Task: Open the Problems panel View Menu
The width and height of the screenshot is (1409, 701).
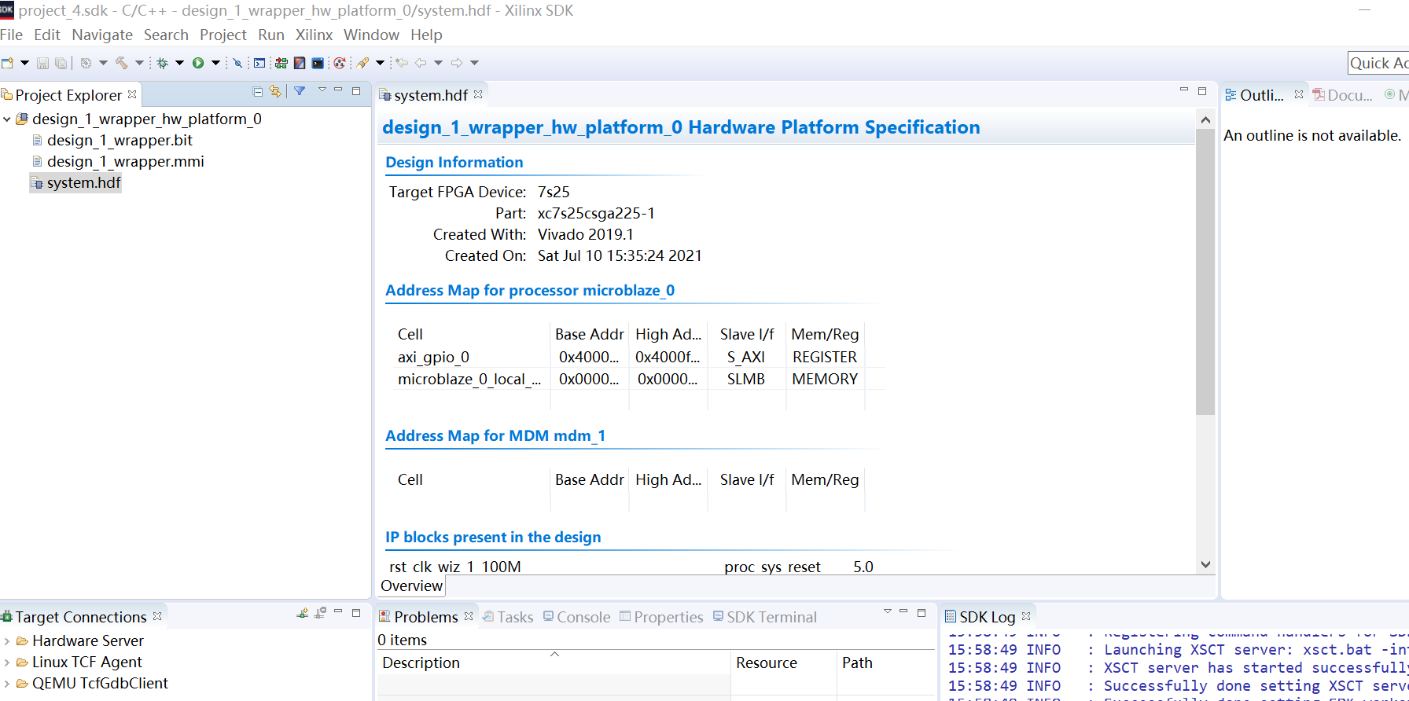Action: [x=888, y=611]
